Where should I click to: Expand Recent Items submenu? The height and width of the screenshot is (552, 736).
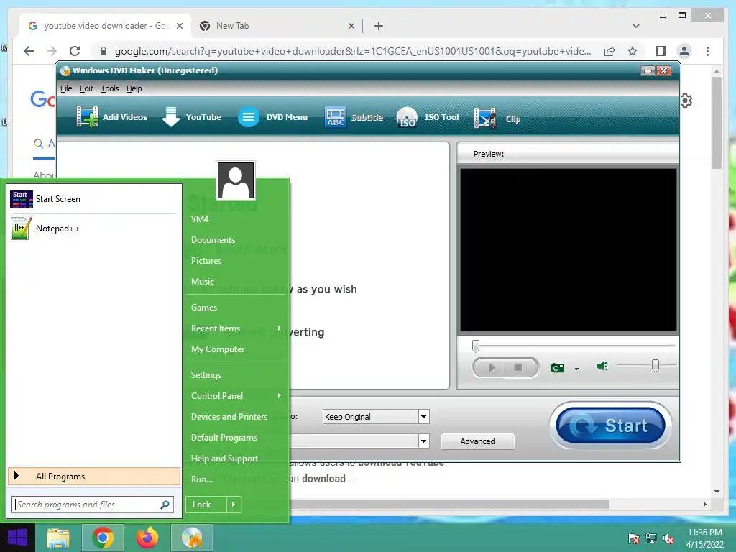[x=236, y=328]
